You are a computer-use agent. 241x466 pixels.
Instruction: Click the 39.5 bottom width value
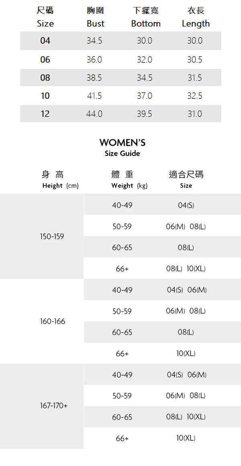pyautogui.click(x=144, y=114)
